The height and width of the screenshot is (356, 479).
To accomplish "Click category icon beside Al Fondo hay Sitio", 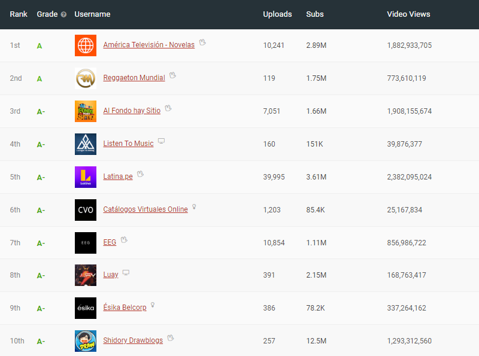I will 168,108.
